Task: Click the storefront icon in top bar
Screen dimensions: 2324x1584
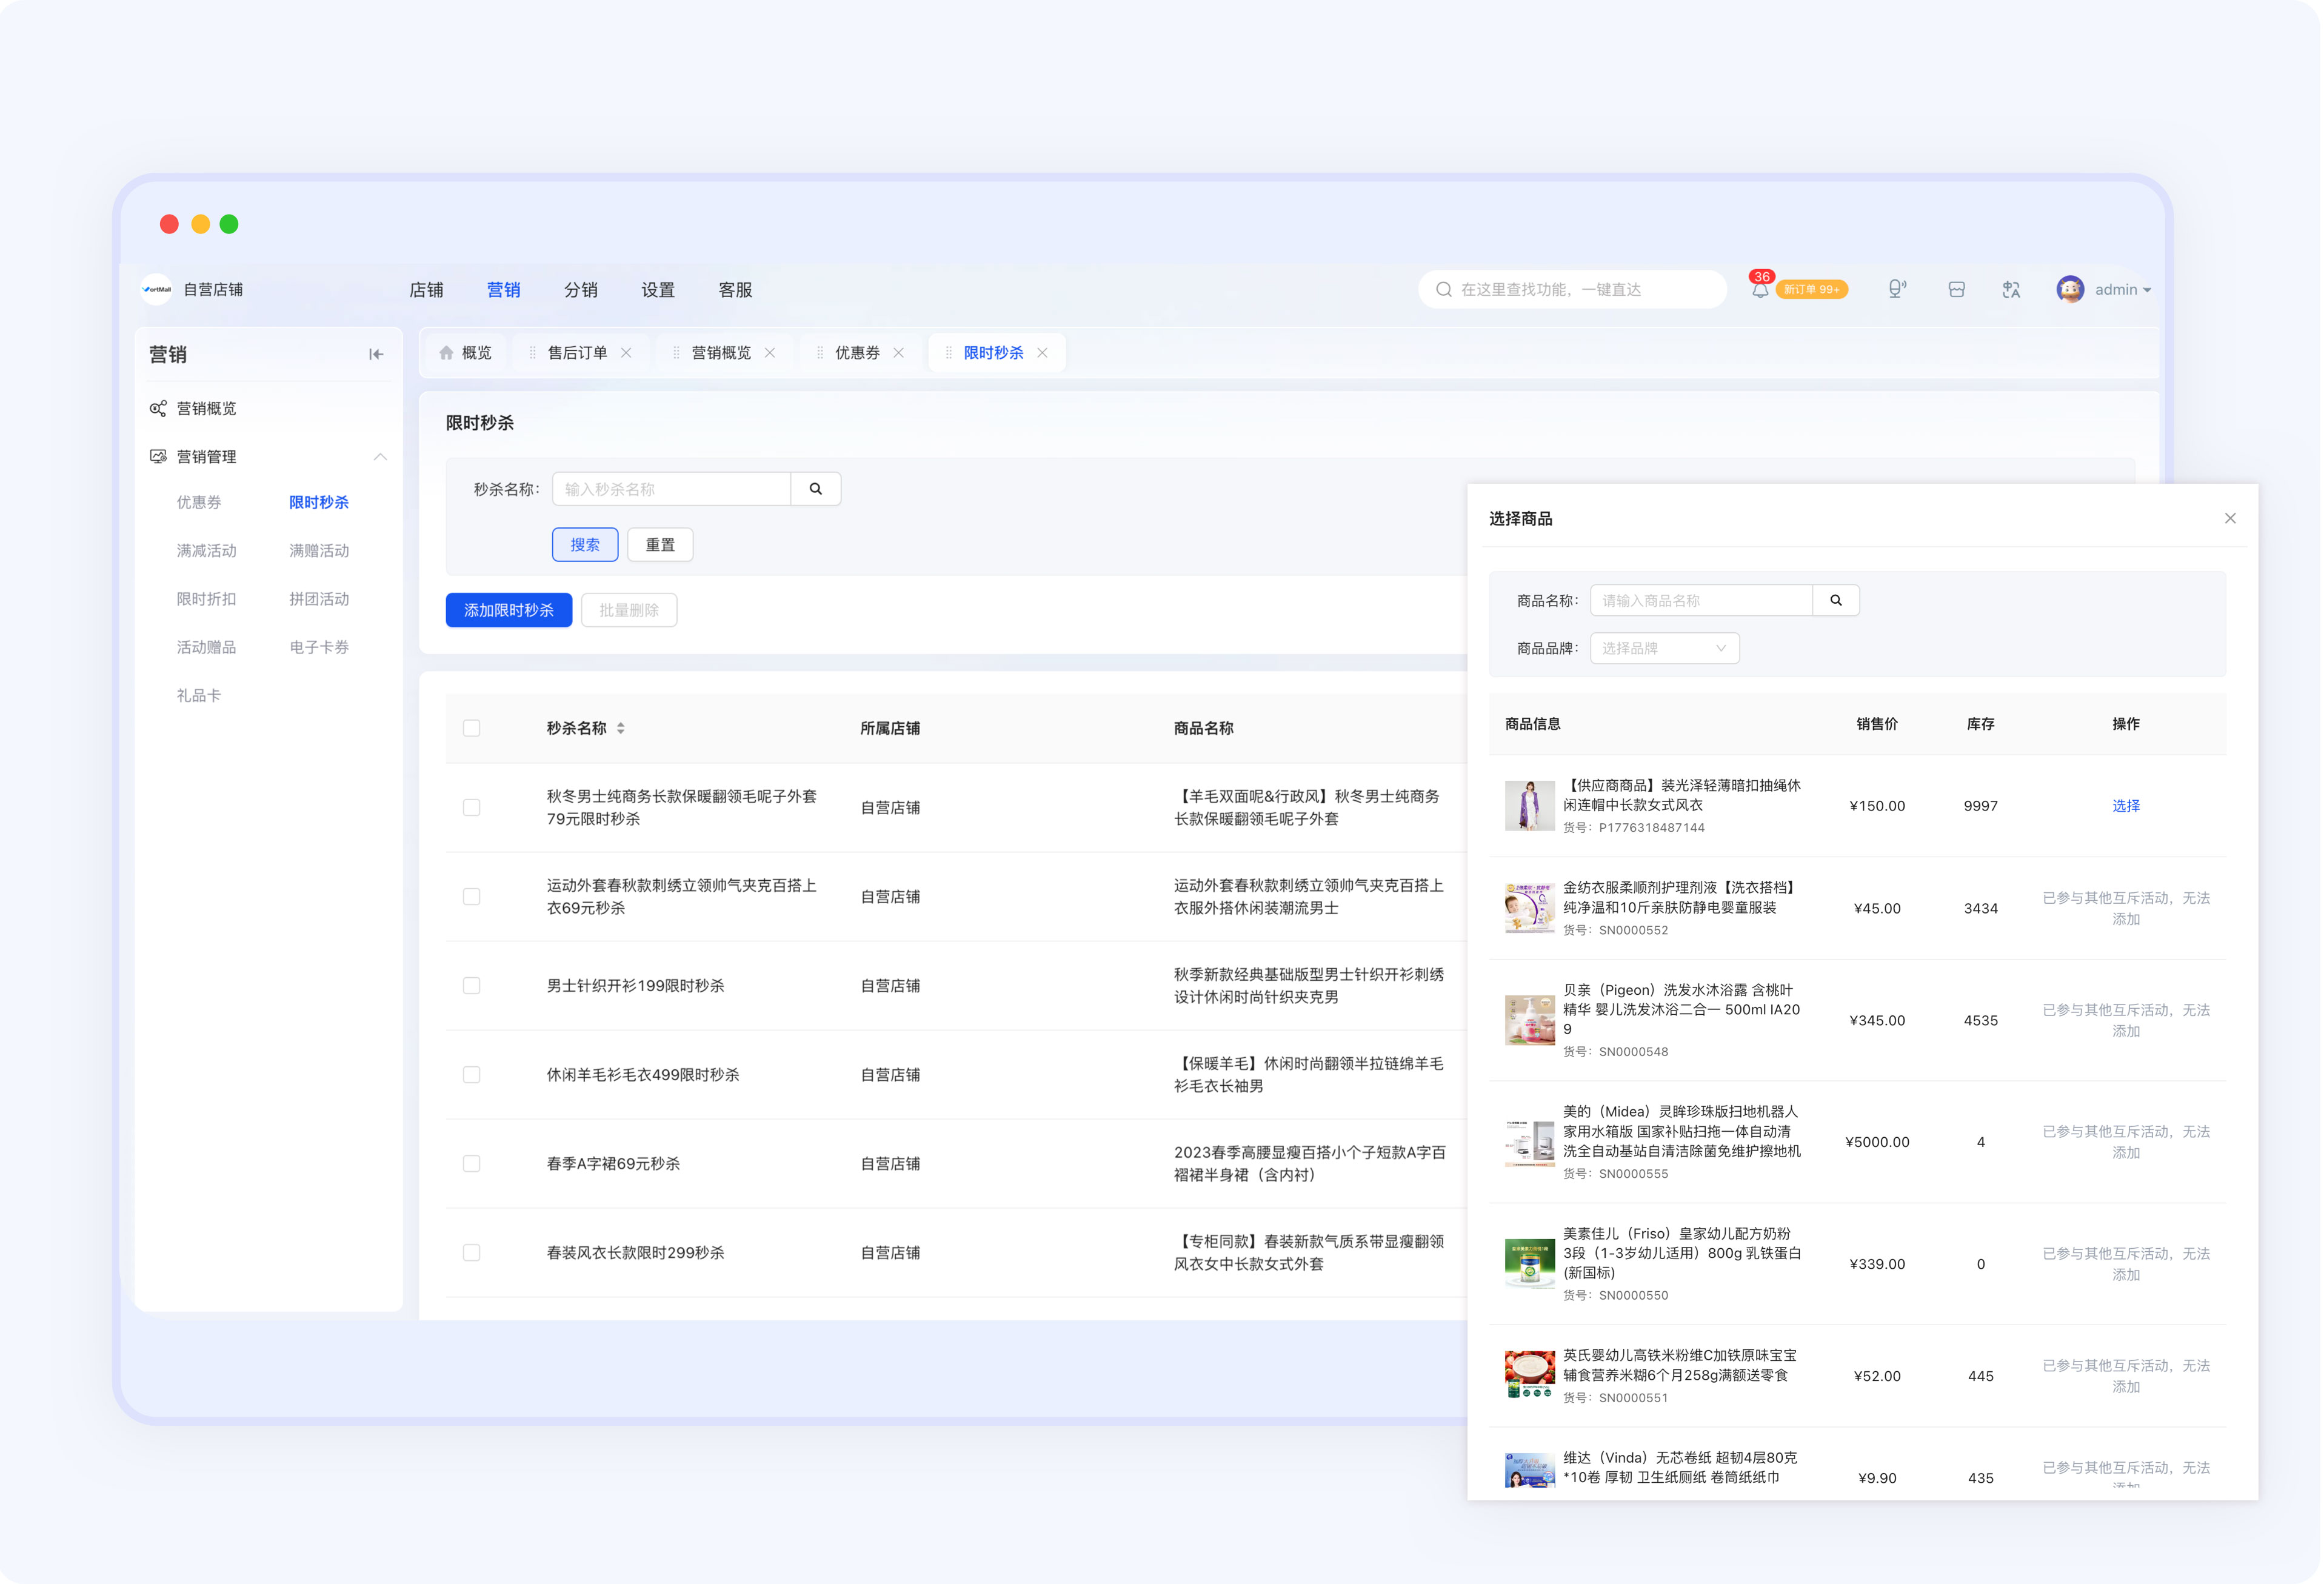Action: [1956, 289]
